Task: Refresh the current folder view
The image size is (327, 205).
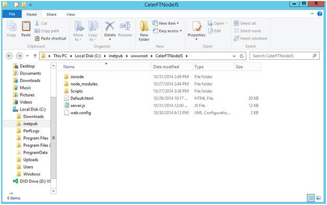Action: [242, 56]
